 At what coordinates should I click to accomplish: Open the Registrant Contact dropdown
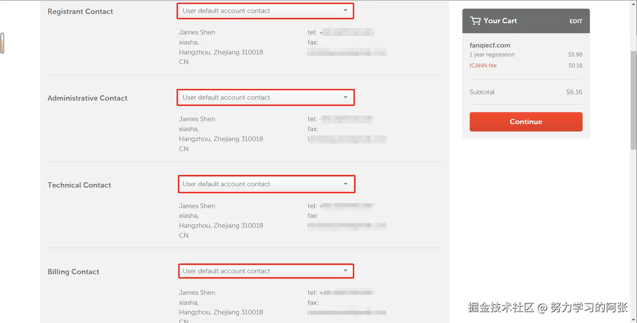tap(265, 11)
